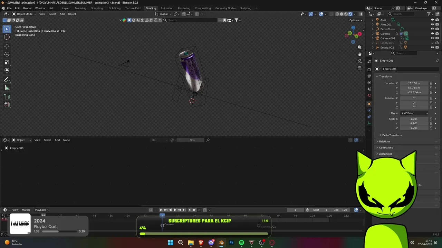Open the Playback dropdown in timeline
The height and width of the screenshot is (248, 442).
pyautogui.click(x=42, y=210)
